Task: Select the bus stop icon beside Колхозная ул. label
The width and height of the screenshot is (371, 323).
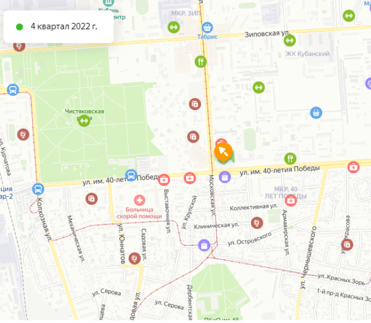Action: 38,189
